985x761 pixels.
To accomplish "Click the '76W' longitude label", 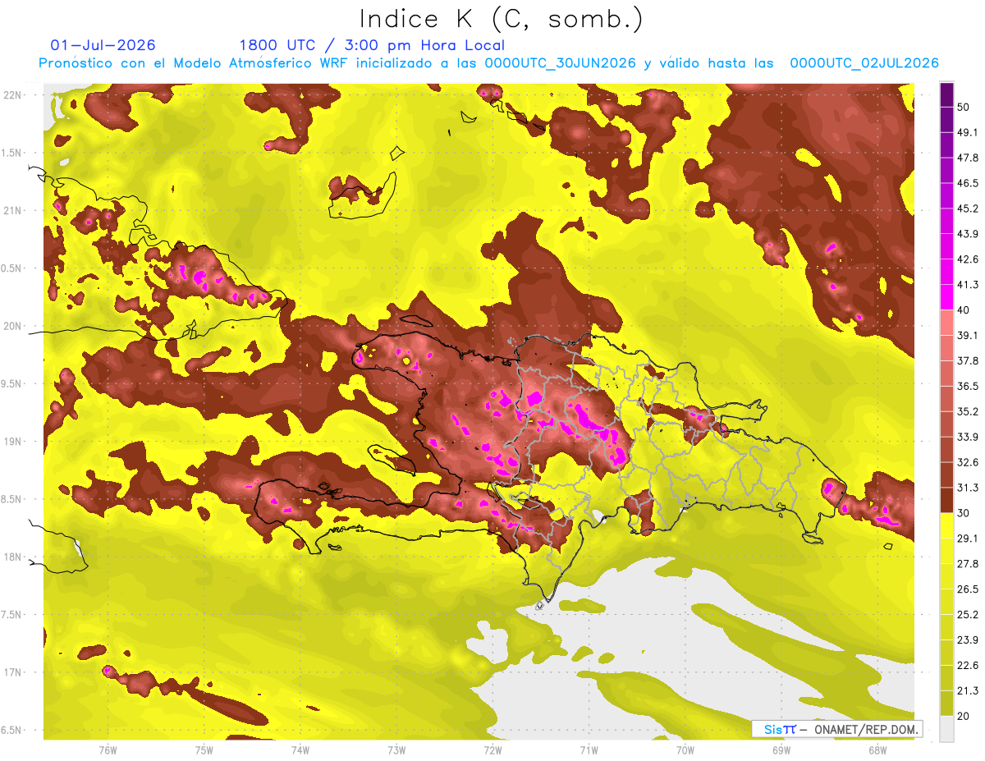I will click(x=108, y=750).
